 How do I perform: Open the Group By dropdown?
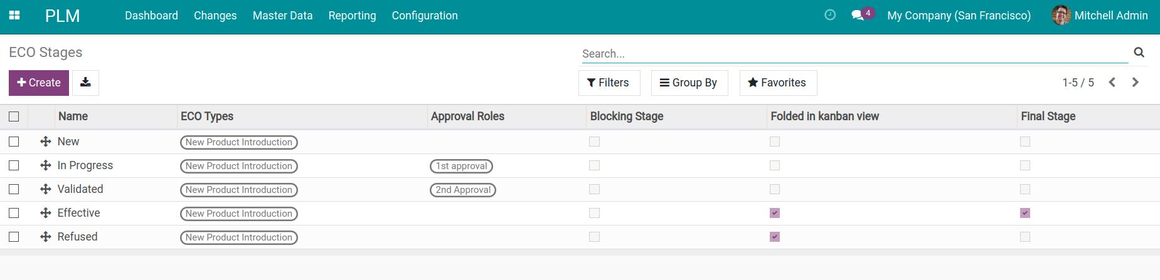689,83
